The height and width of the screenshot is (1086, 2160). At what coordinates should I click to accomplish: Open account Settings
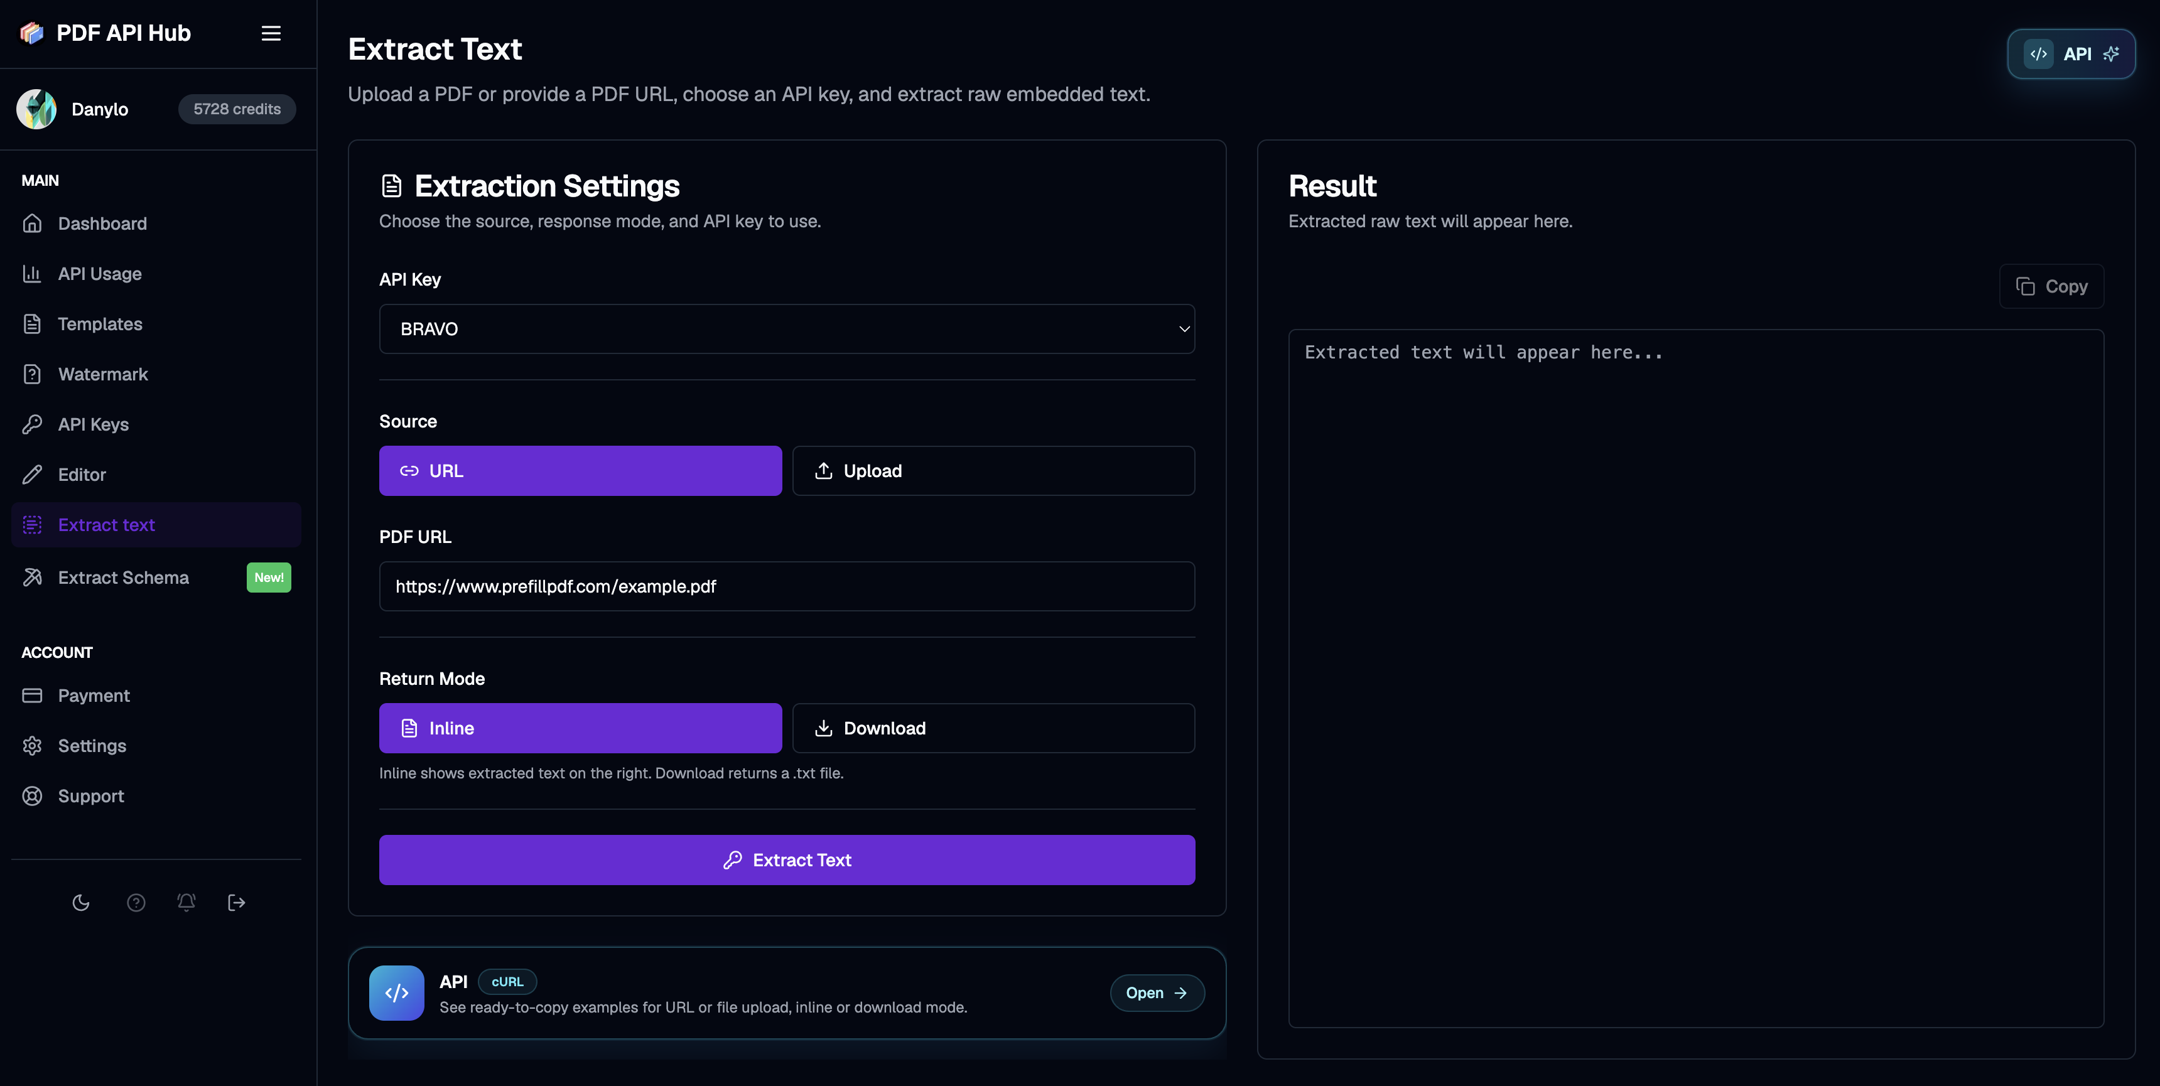coord(156,746)
